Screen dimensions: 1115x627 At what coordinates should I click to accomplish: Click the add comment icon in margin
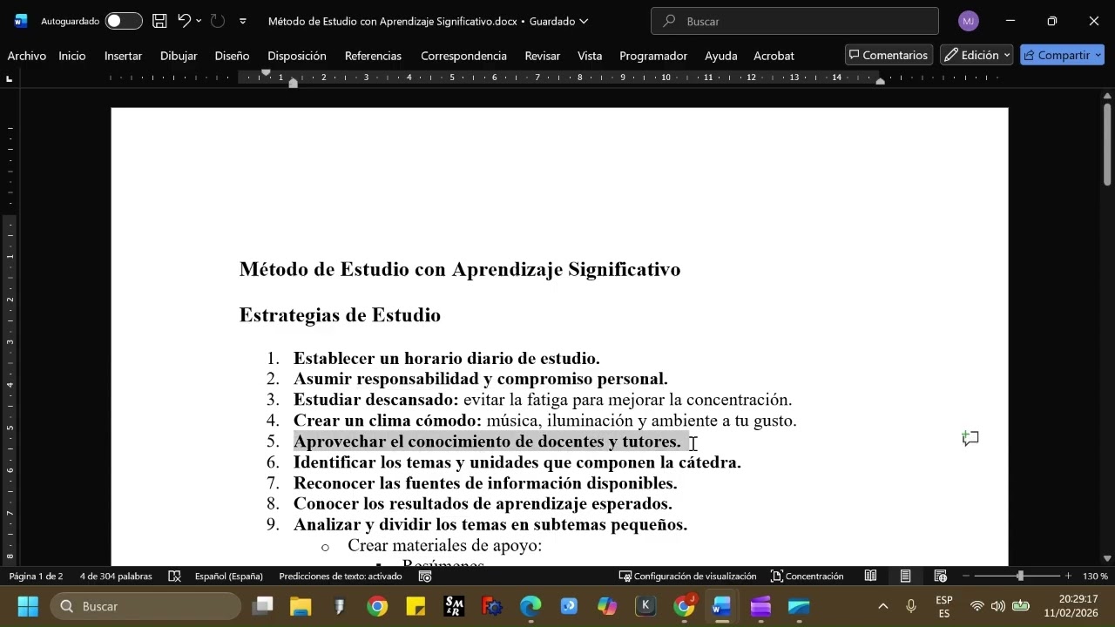(970, 439)
